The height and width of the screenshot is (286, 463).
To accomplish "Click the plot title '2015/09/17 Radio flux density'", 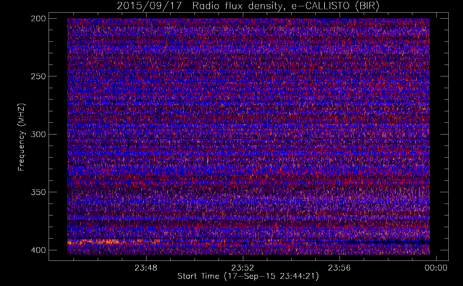I will [248, 6].
